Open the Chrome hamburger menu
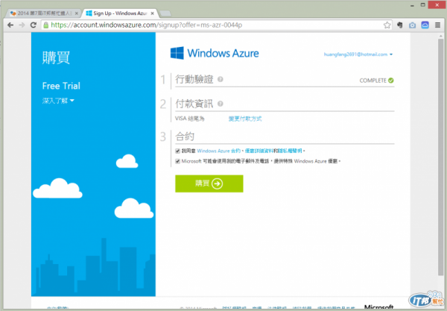 pos(437,25)
